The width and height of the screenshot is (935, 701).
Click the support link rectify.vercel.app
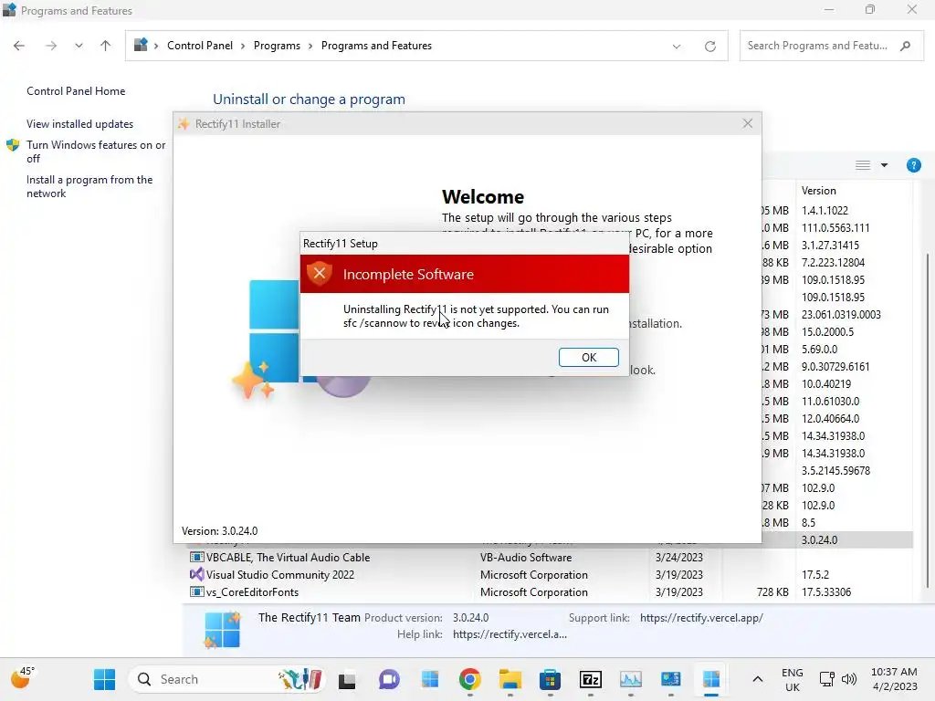coord(701,618)
